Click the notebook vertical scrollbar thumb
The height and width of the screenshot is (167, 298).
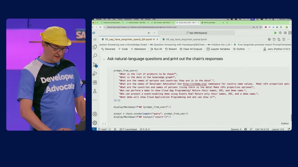(291, 118)
